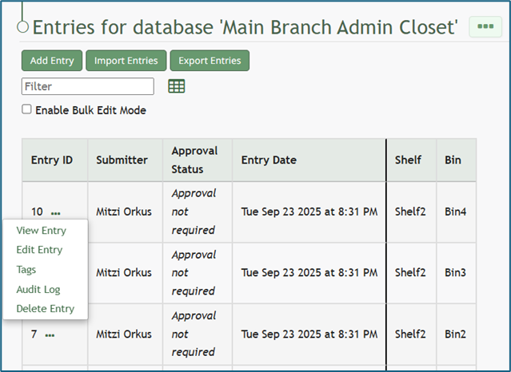Click the Entry Date column header
511x372 pixels.
pyautogui.click(x=269, y=160)
